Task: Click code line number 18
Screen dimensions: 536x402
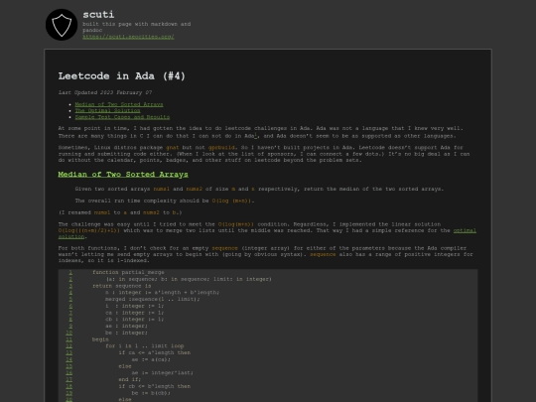Action: coord(69,386)
